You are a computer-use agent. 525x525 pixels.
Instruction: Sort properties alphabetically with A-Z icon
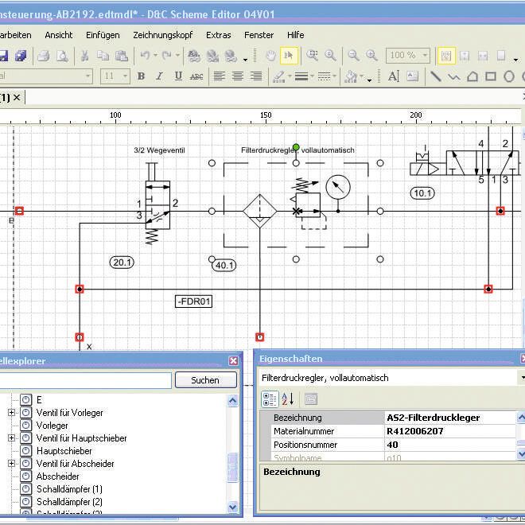pos(287,399)
